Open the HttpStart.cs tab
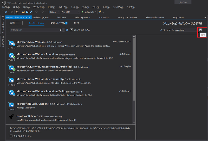208x141 pixels. click(178, 17)
